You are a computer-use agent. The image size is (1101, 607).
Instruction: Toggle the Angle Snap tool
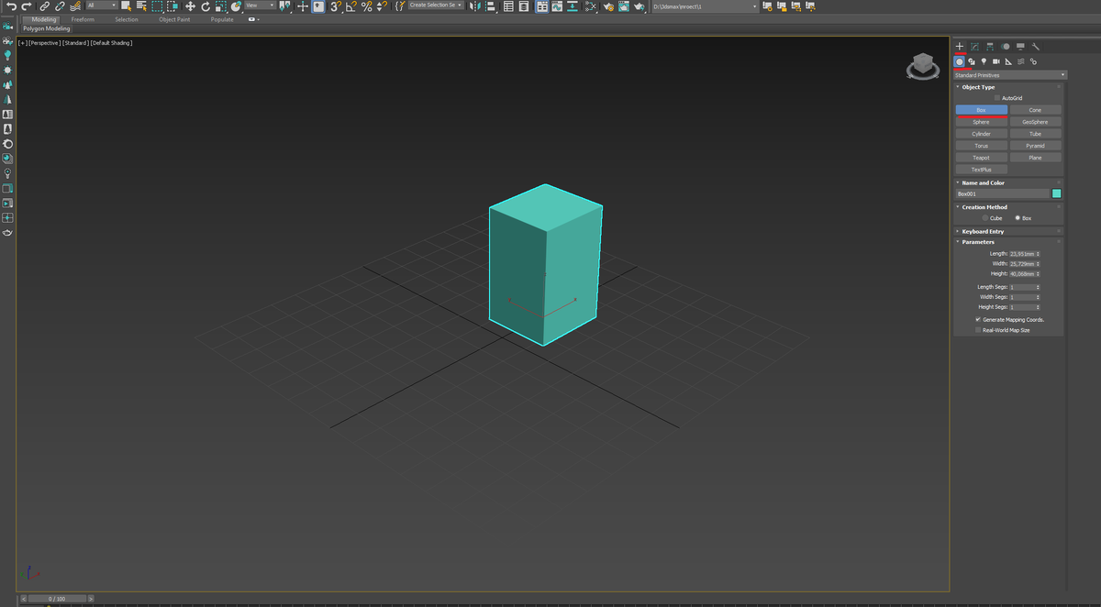tap(350, 6)
